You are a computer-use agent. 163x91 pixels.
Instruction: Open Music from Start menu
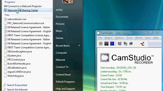[x=59, y=31]
